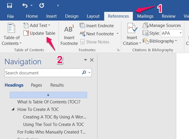
Task: Open search options dropdown arrow
Action: [x=89, y=73]
